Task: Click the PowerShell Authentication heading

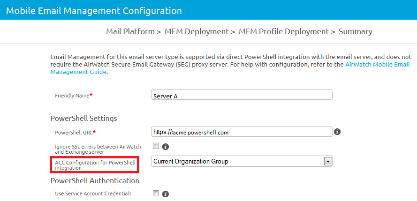Action: (95, 181)
